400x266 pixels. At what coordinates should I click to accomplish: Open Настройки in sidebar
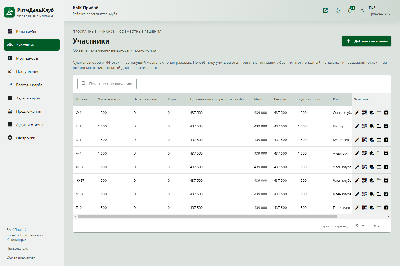[32, 138]
